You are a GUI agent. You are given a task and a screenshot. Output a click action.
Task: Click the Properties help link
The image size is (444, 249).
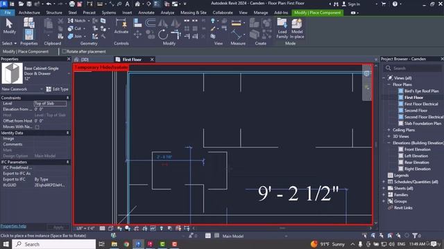(13, 226)
